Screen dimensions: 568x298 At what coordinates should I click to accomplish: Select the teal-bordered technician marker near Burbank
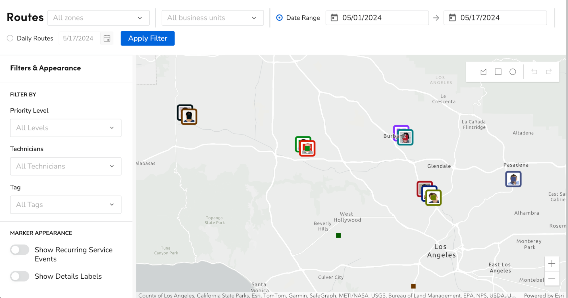click(x=405, y=137)
